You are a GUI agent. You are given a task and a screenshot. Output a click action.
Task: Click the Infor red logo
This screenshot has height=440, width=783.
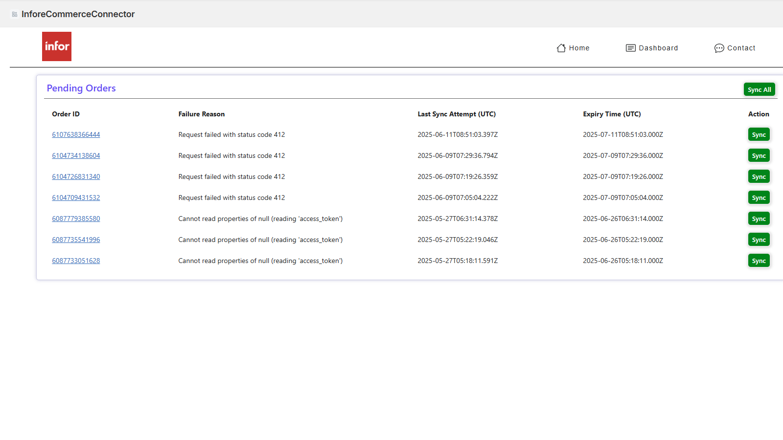57,46
